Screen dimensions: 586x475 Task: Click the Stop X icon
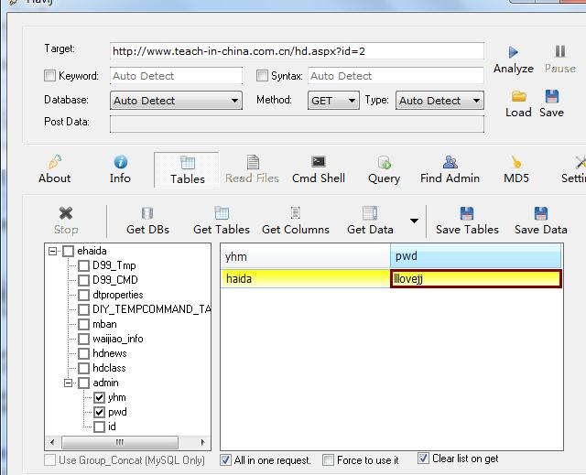[x=66, y=213]
